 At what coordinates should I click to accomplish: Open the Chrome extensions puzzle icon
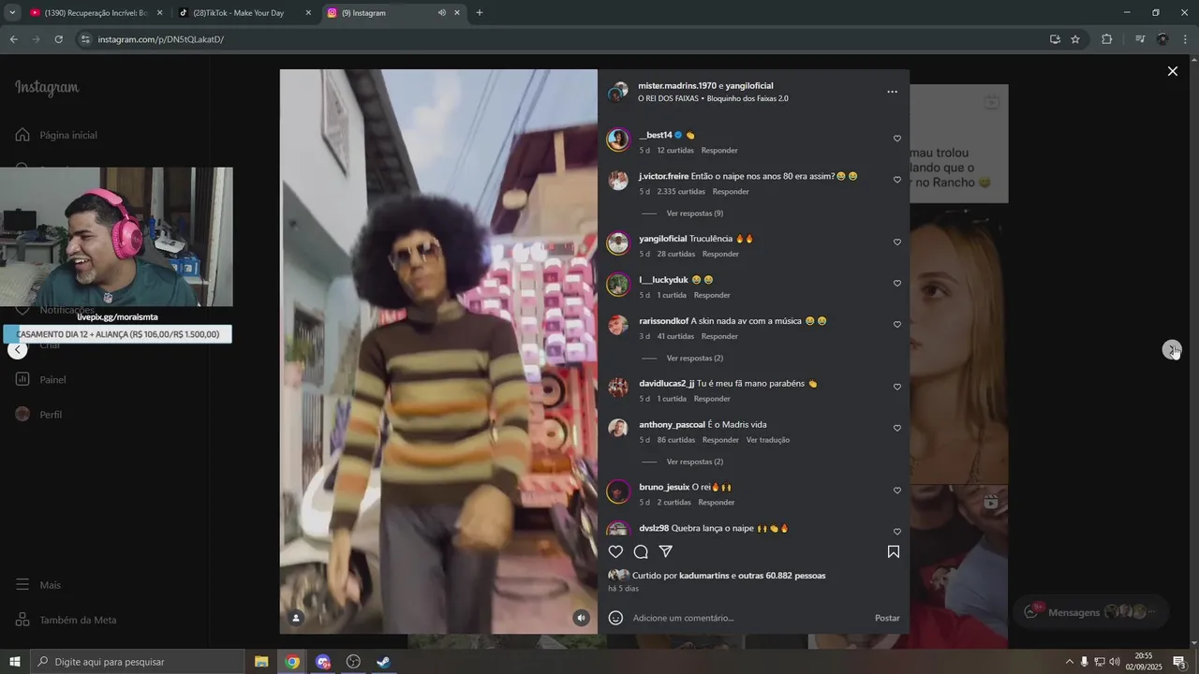point(1107,39)
